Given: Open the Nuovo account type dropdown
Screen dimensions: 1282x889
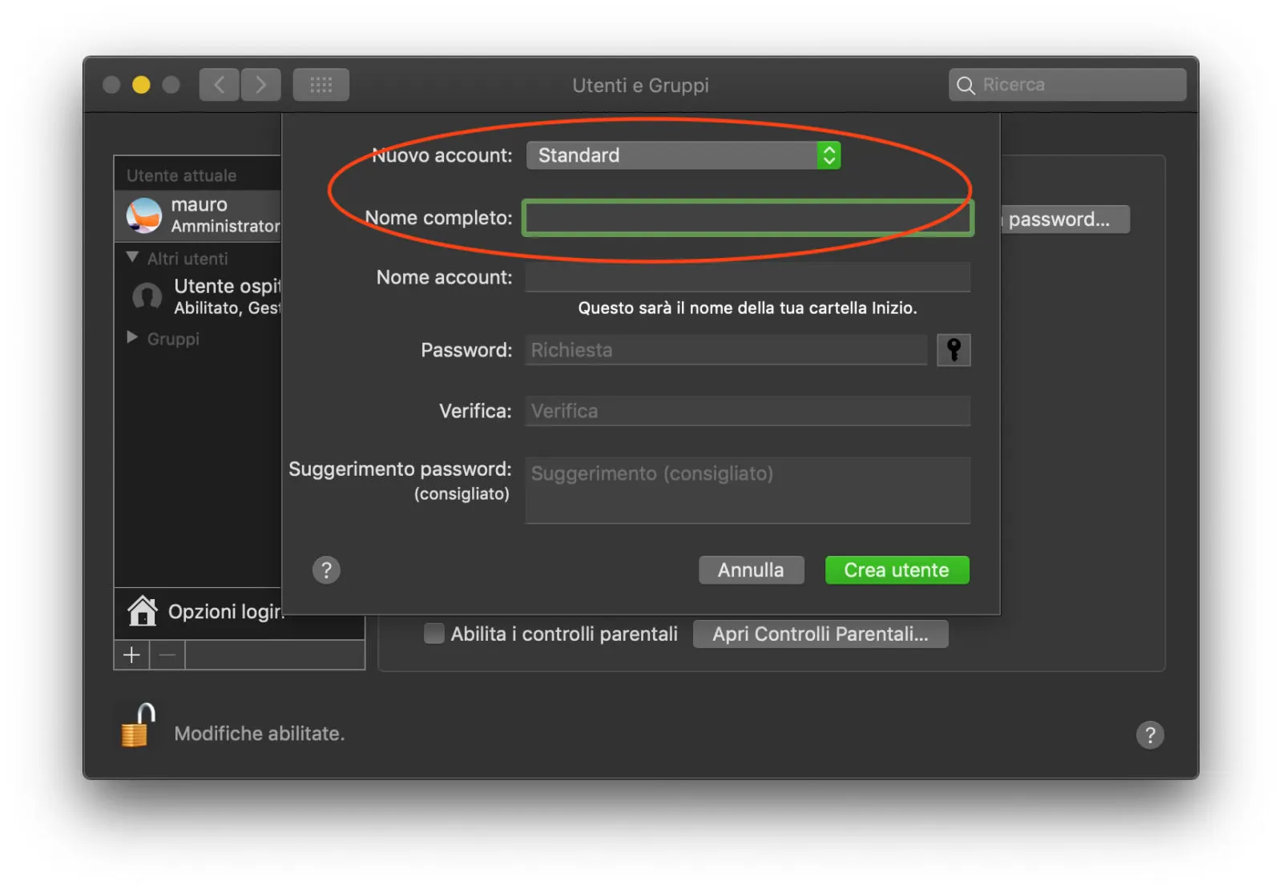Looking at the screenshot, I should [683, 155].
